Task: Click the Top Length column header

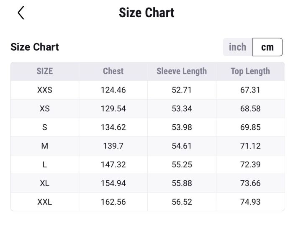Action: (x=250, y=71)
